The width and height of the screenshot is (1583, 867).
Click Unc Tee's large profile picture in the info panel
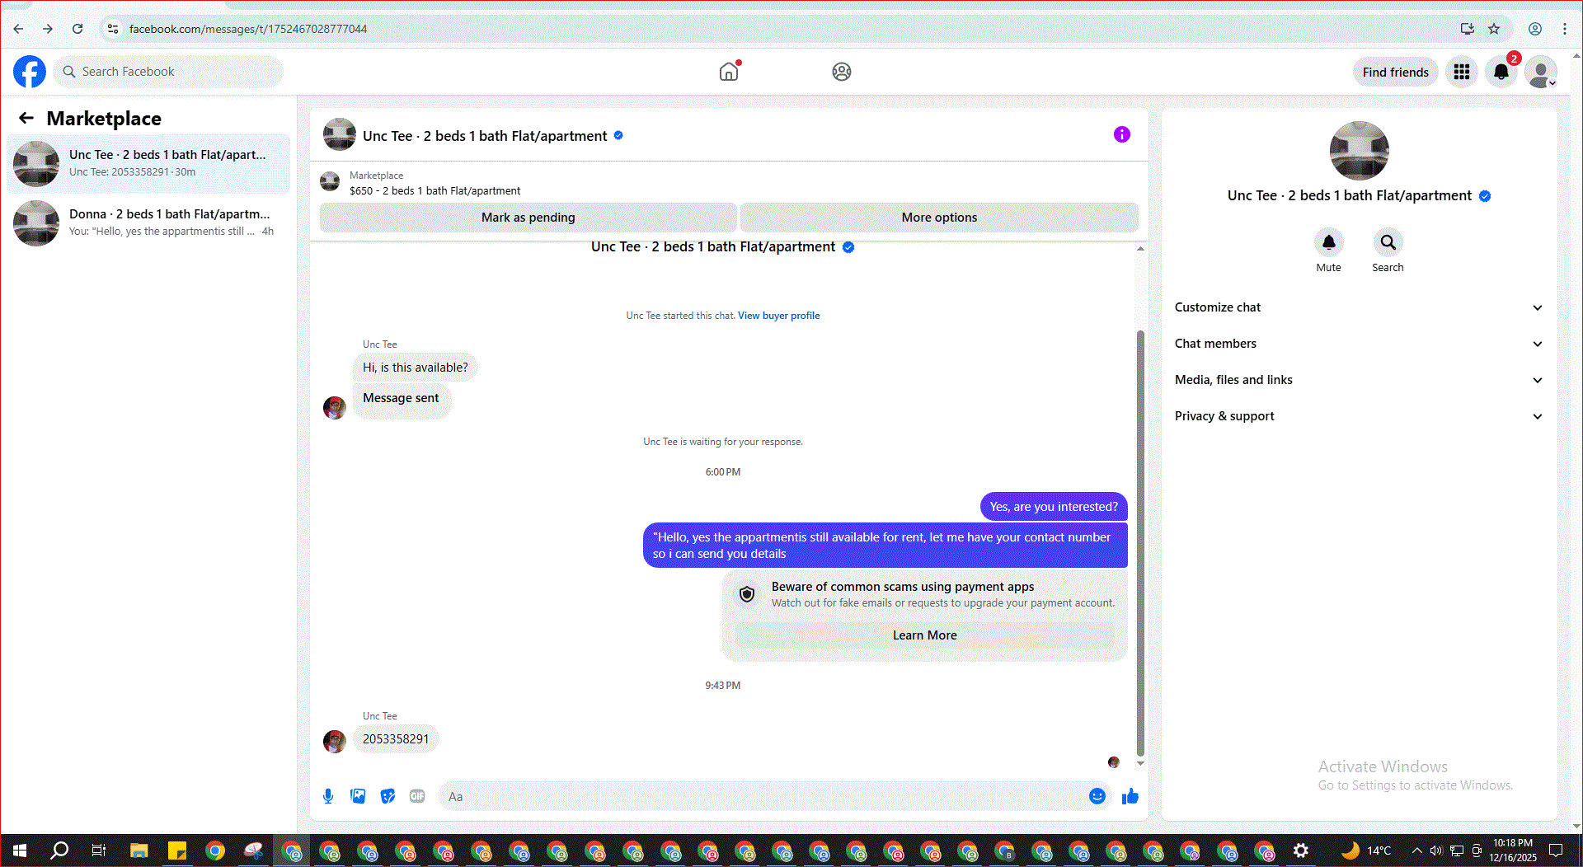coord(1359,151)
